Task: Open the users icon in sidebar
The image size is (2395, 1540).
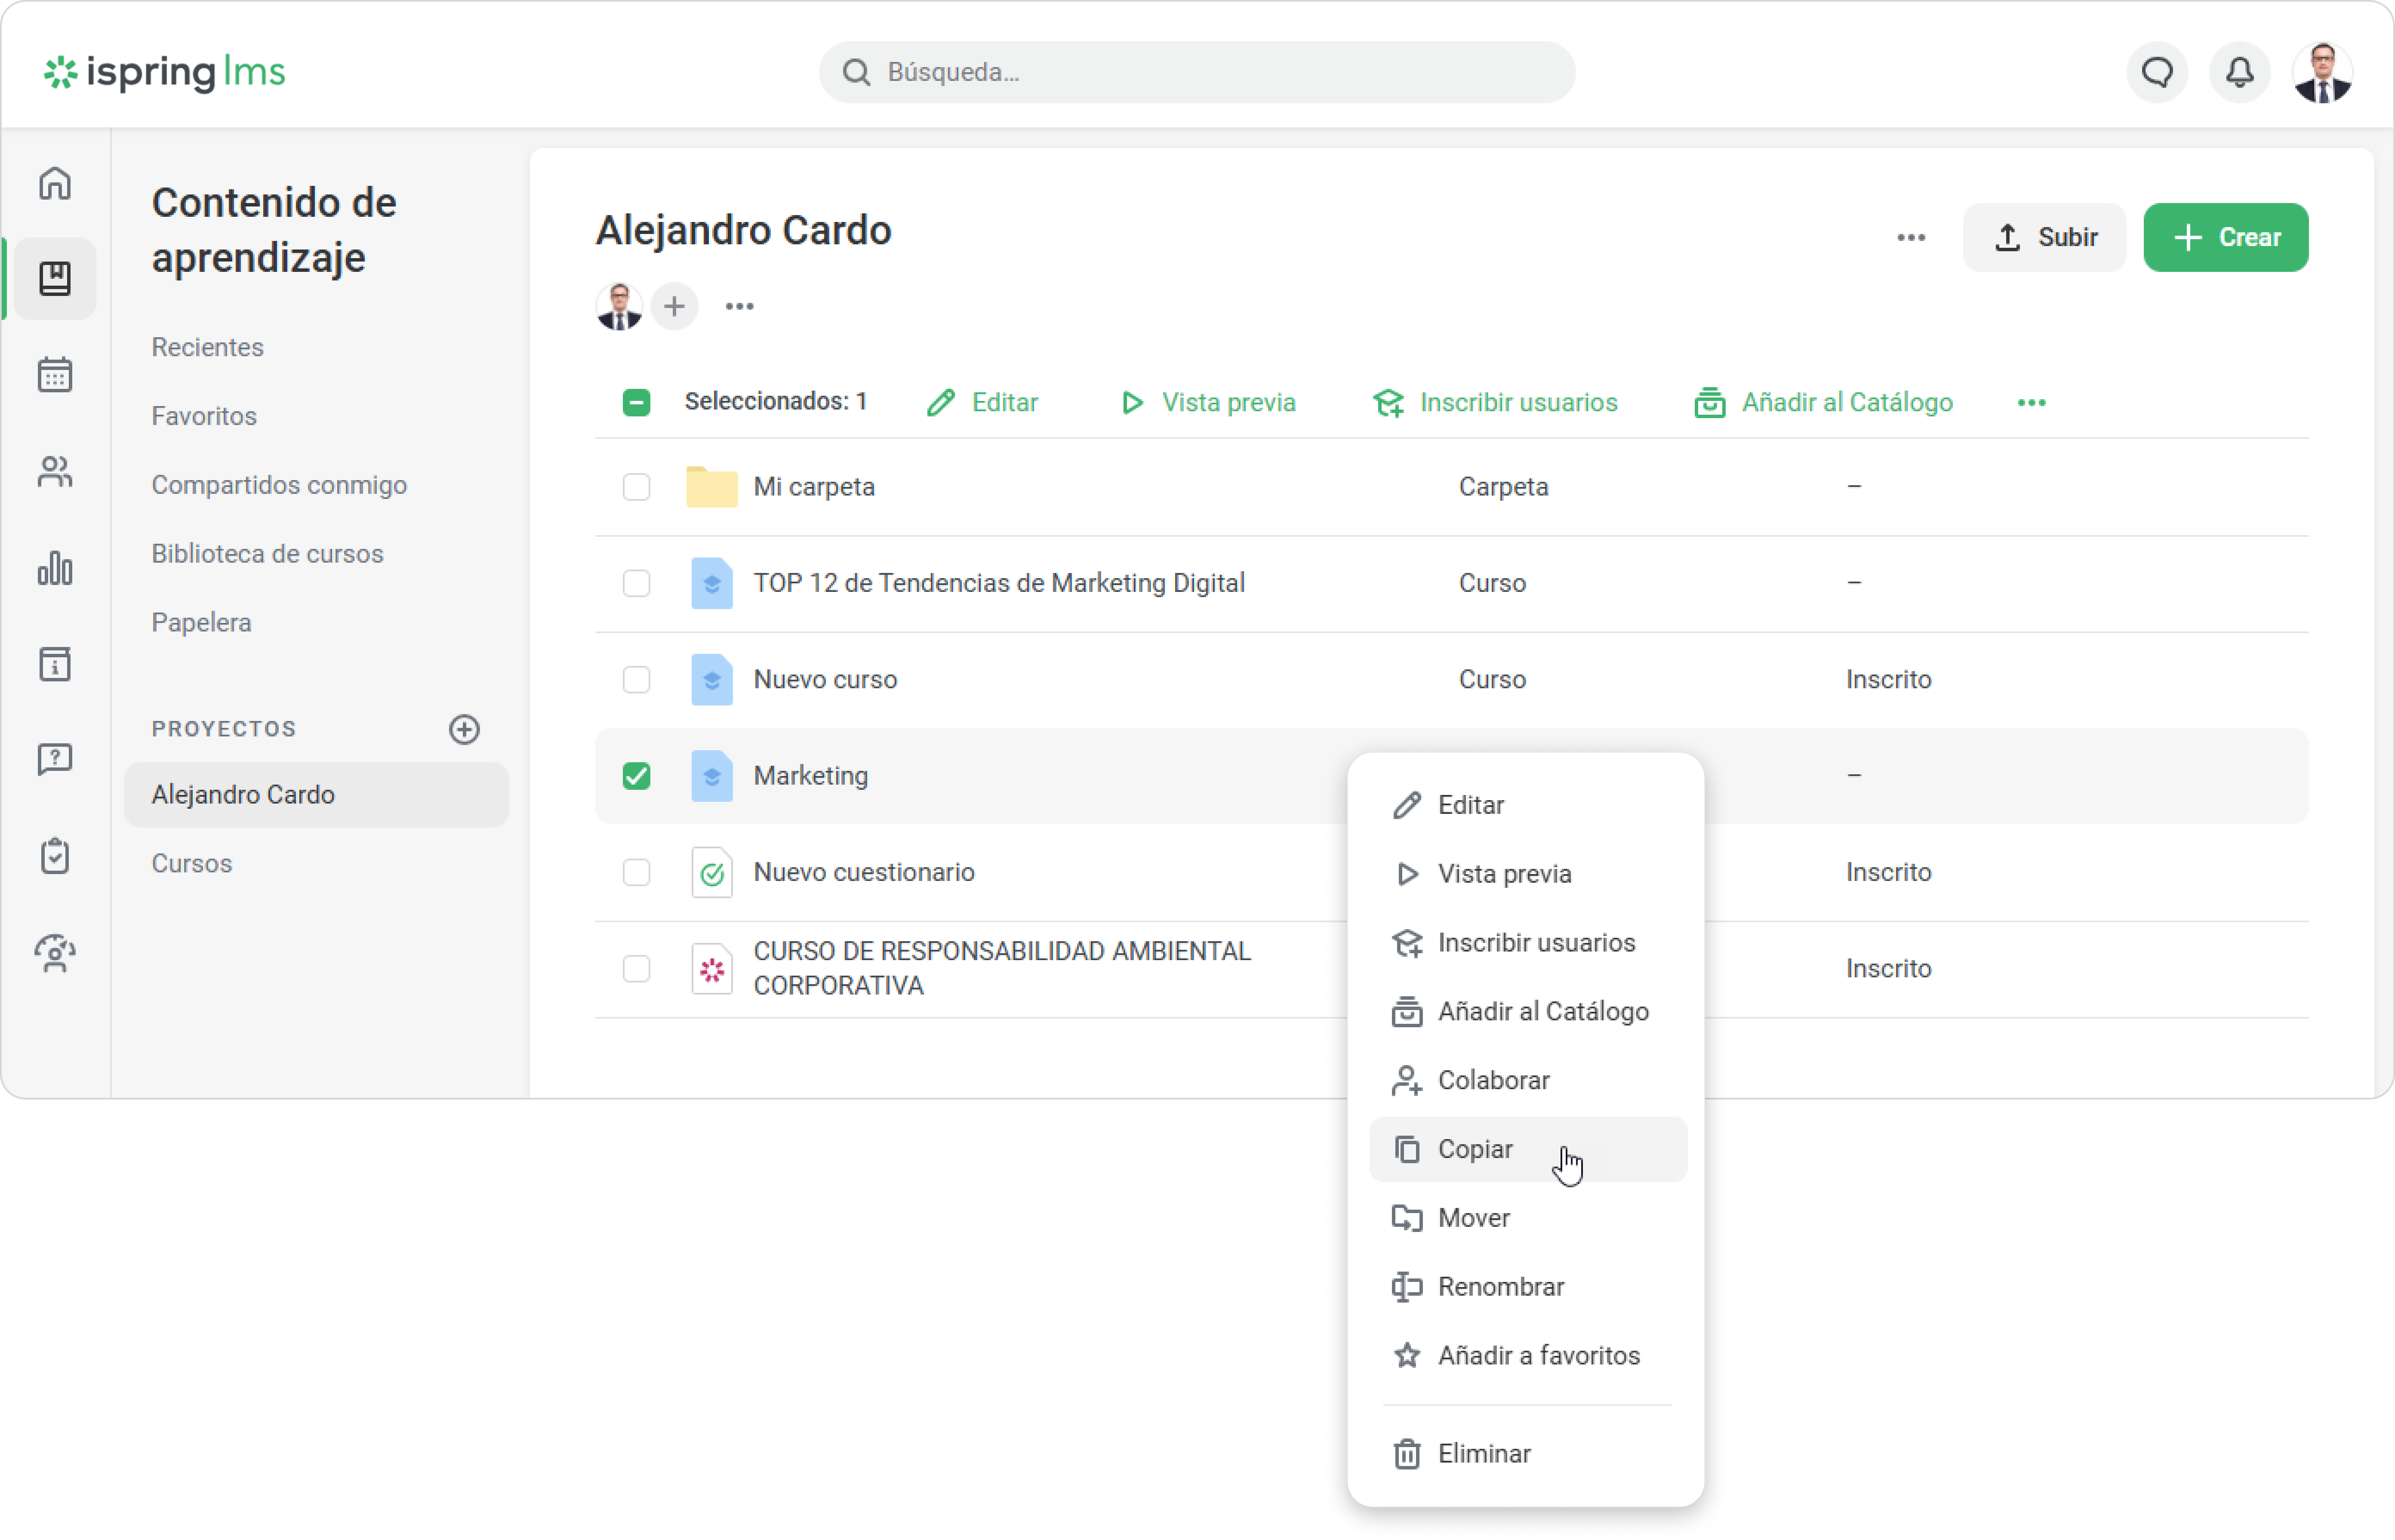Action: click(55, 472)
